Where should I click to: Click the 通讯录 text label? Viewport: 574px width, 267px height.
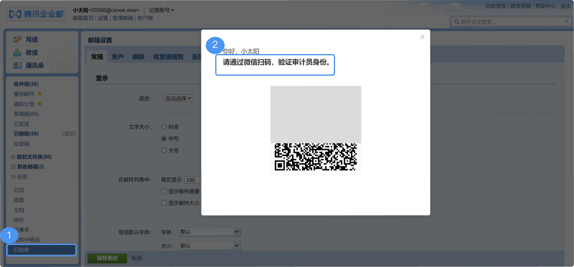tap(35, 66)
